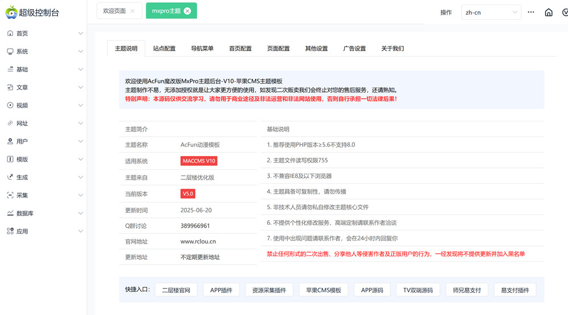The width and height of the screenshot is (568, 315).
Task: Expand the 首页 menu chevron
Action: (81, 33)
